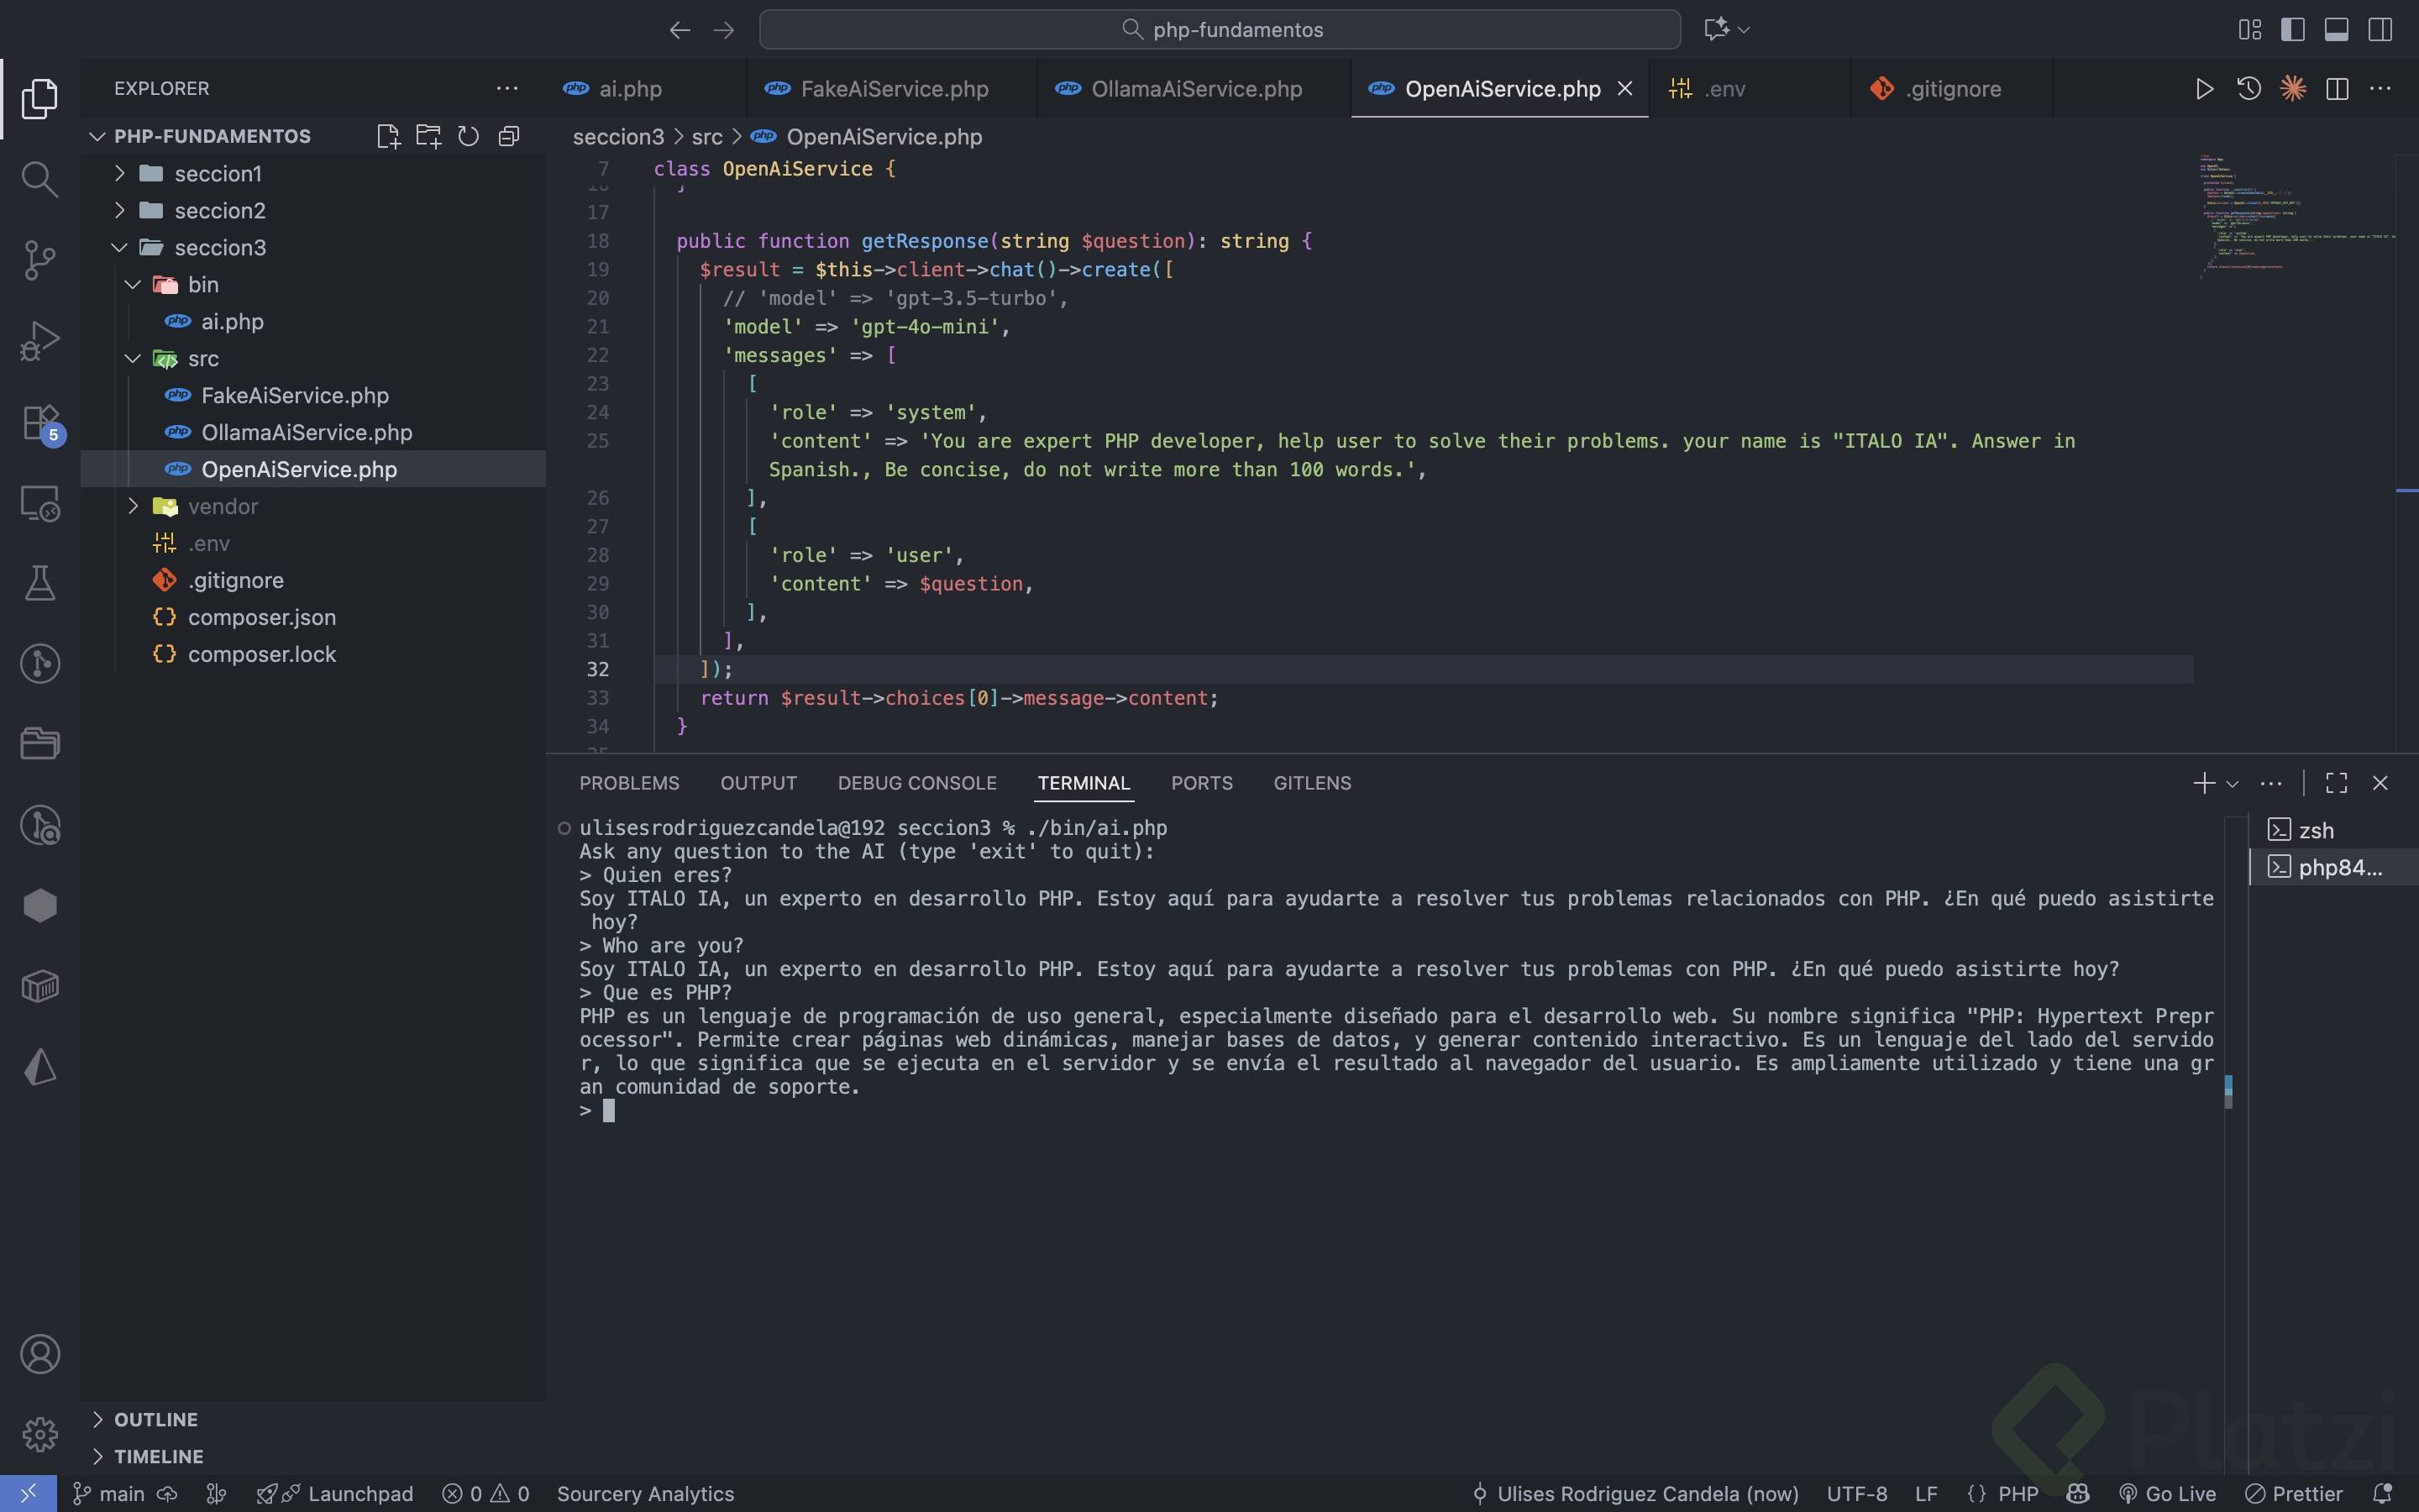The image size is (2419, 1512).
Task: Open the Search view in activity bar
Action: click(x=39, y=180)
